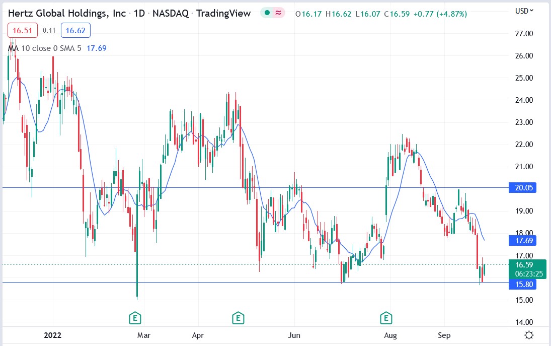Click the earnings marker near March
This screenshot has height=346, width=551.
134,318
